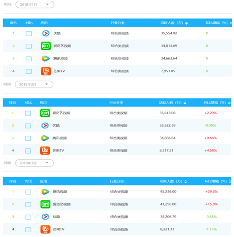Check compare box for 爱奇艺视频 34,813.69 row
The image size is (234, 237).
(x=29, y=46)
